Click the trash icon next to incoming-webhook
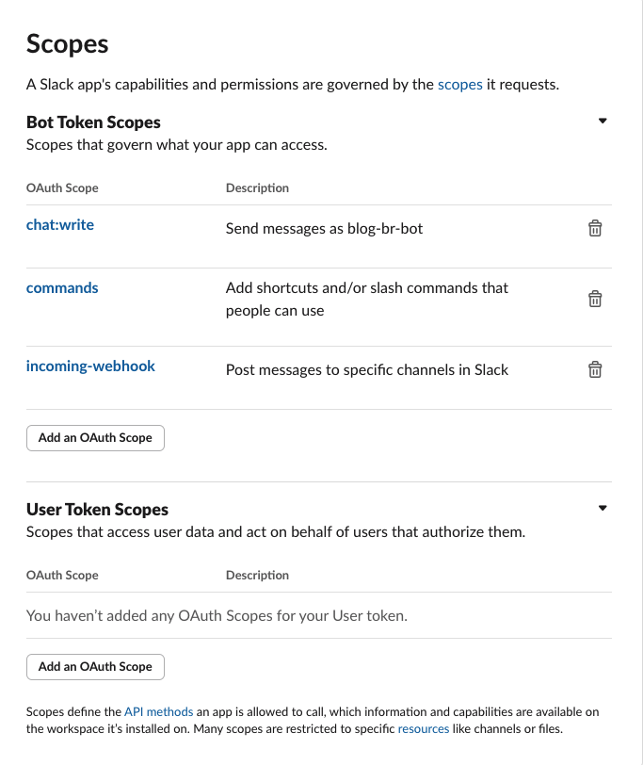Viewport: 643px width, 765px height. [595, 369]
